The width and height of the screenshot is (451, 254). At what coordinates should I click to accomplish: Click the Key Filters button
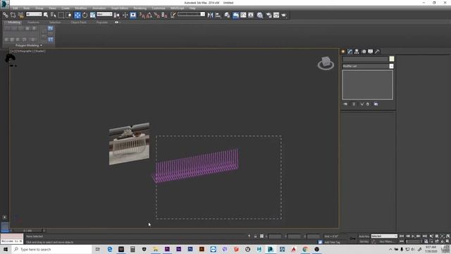tap(386, 241)
